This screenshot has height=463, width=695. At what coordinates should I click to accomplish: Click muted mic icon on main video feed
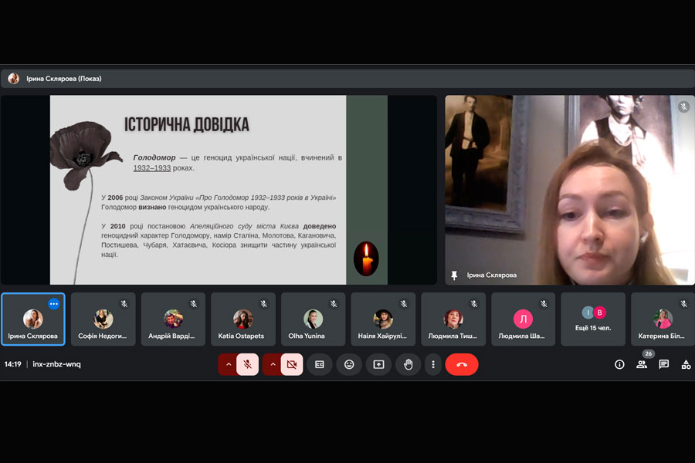(x=683, y=106)
